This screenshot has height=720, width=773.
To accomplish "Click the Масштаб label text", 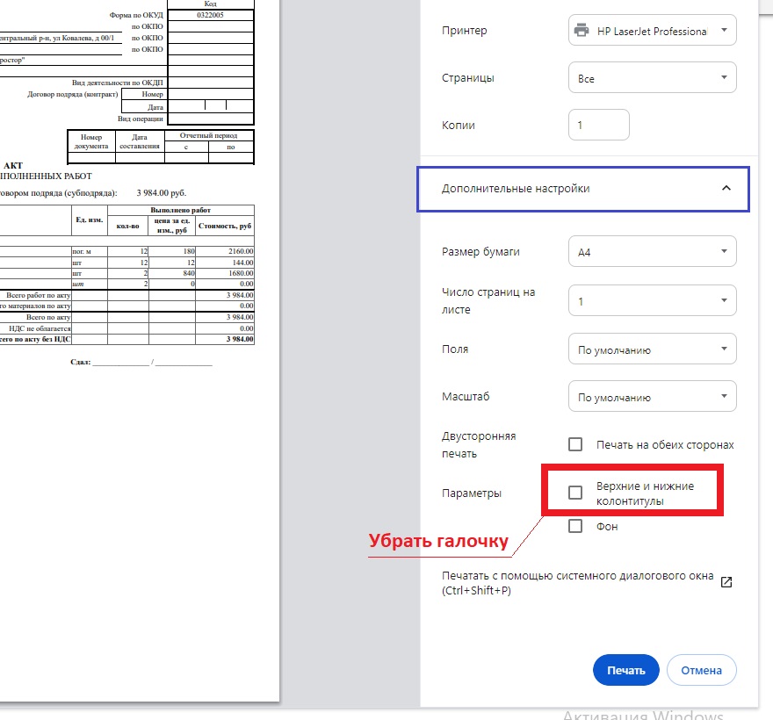I will point(466,397).
